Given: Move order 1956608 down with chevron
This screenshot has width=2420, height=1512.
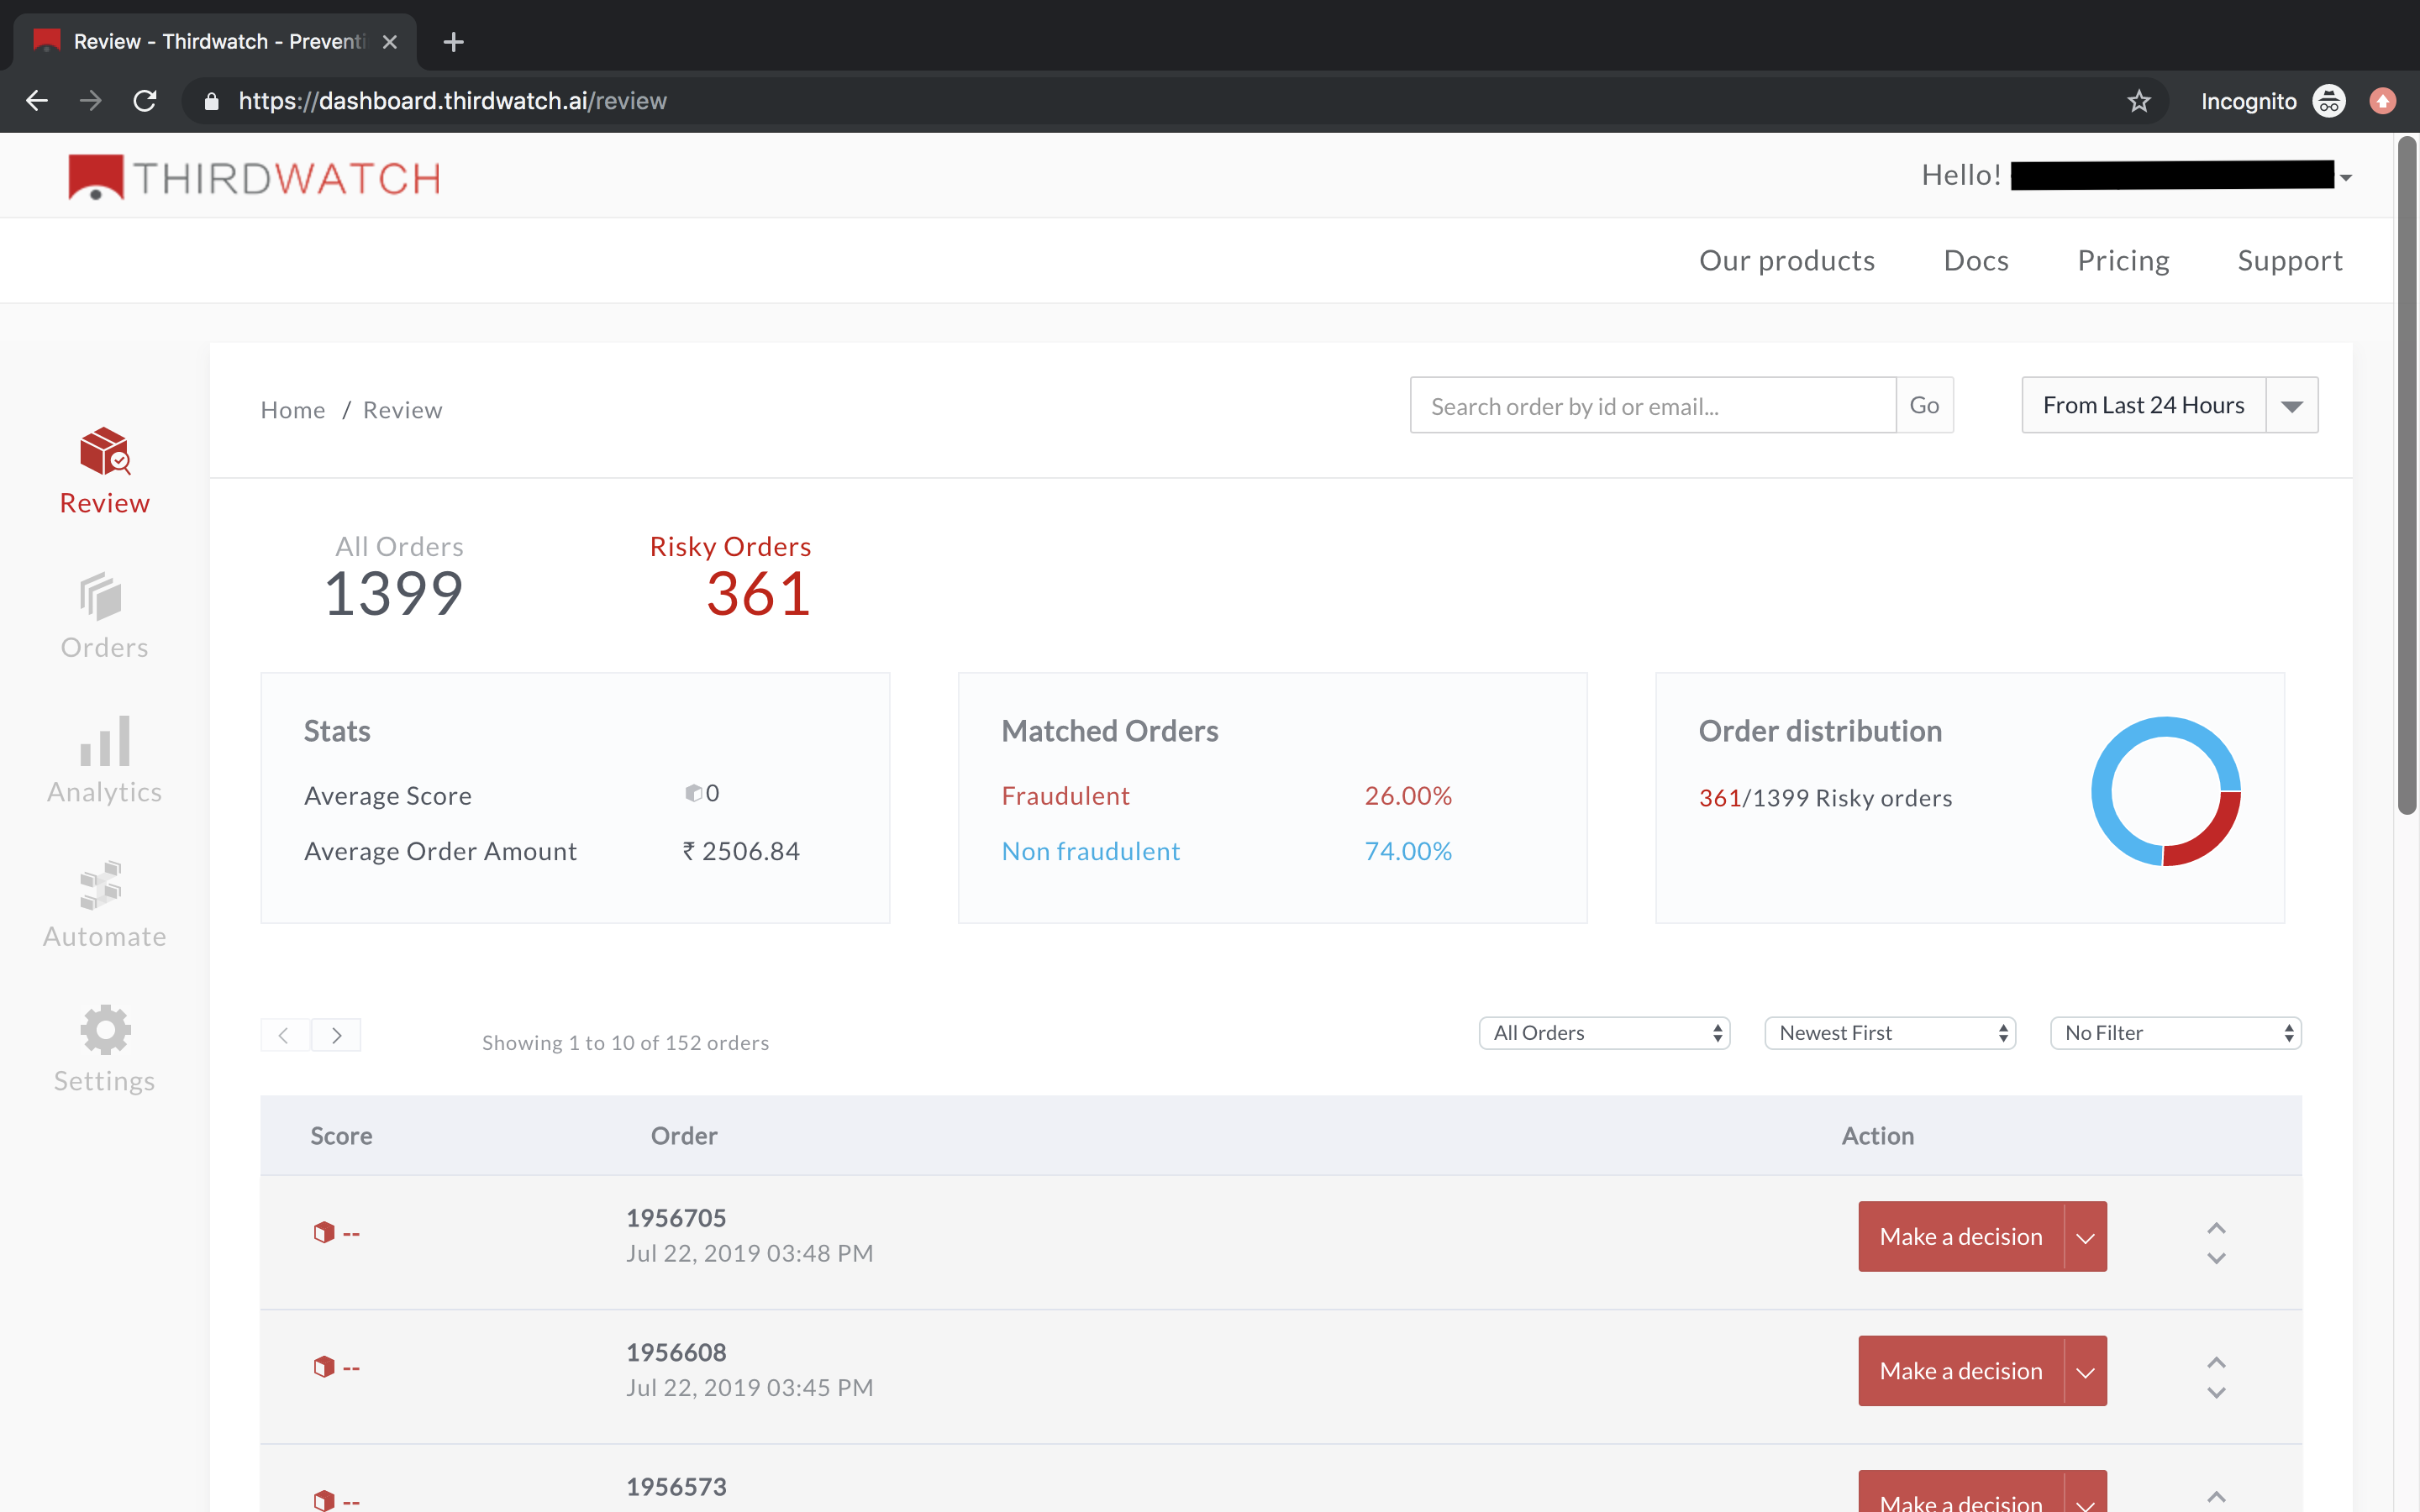Looking at the screenshot, I should point(2216,1392).
